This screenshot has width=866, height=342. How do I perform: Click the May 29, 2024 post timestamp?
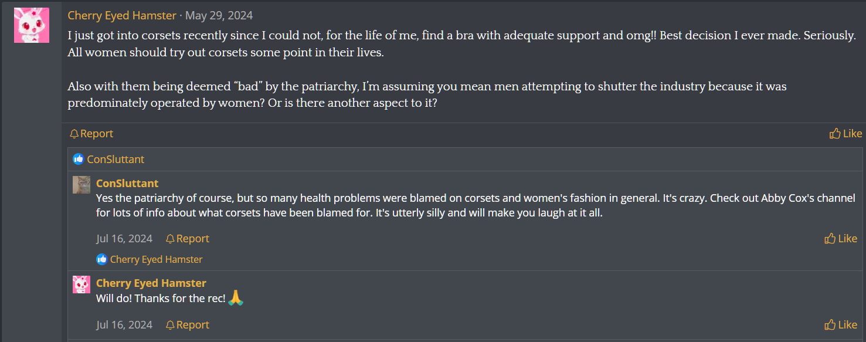219,15
